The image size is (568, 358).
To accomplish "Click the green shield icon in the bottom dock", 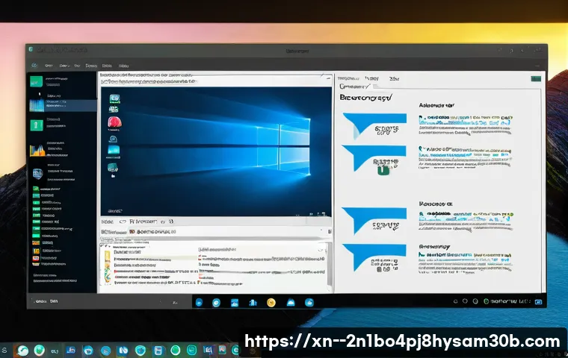I will coord(39,350).
